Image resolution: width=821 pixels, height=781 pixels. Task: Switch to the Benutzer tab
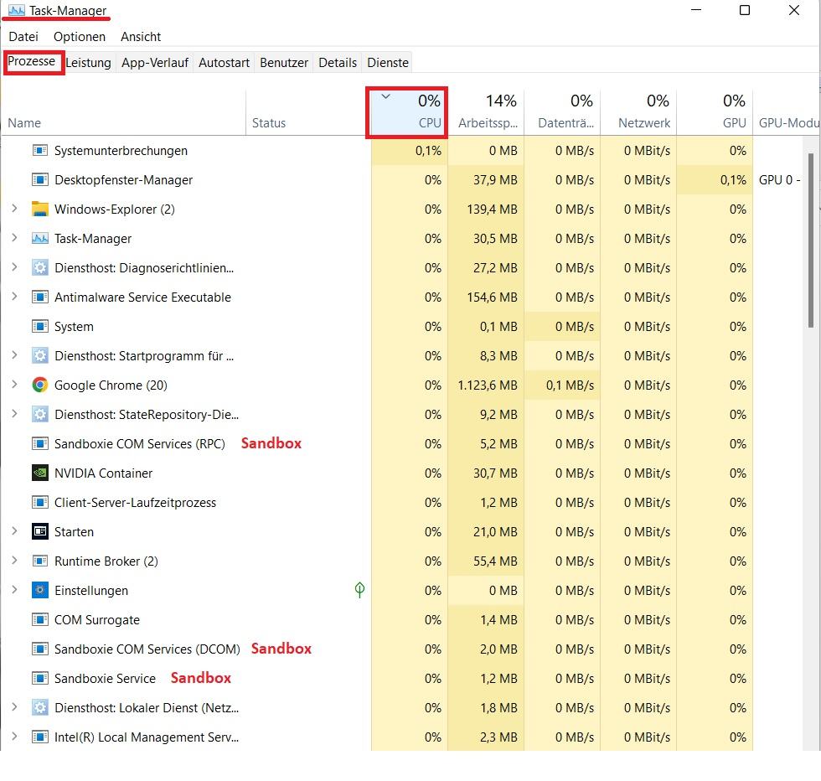coord(284,63)
